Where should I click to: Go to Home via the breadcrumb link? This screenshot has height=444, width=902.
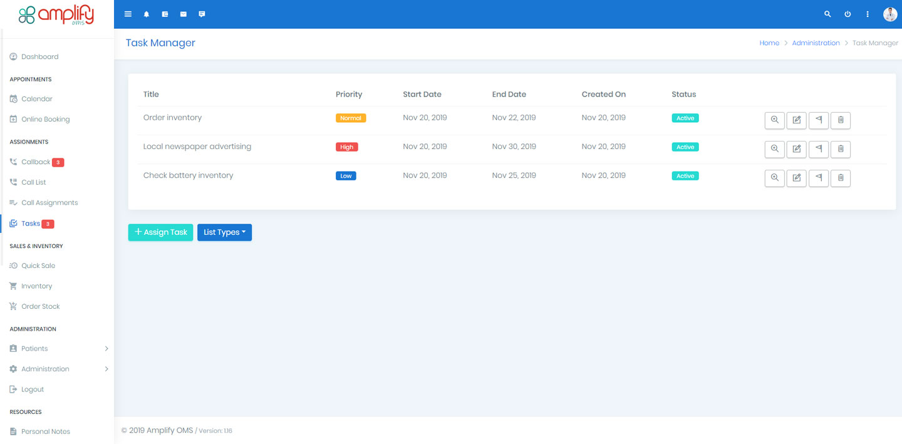pos(769,43)
